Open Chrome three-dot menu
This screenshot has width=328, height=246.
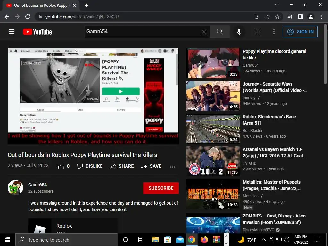321,17
